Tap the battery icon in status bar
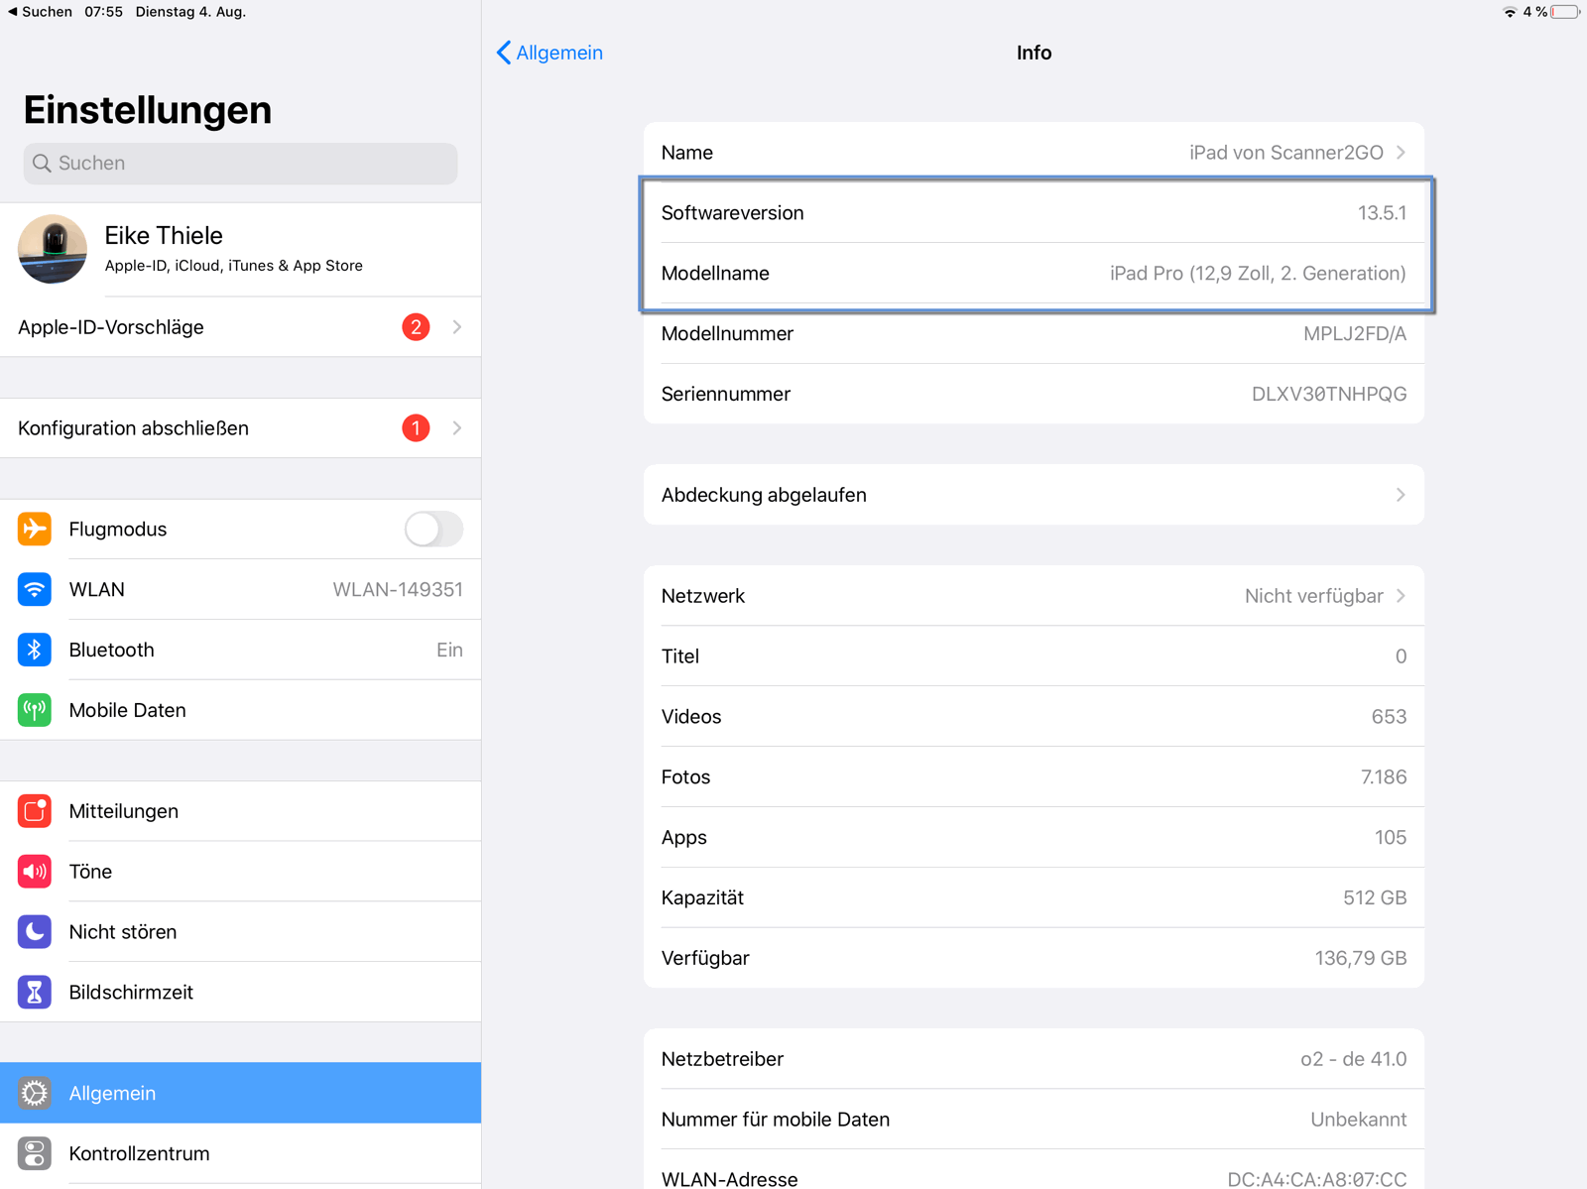1587x1189 pixels. (x=1565, y=12)
